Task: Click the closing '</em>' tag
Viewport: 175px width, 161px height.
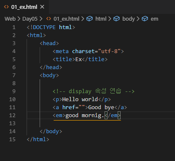Action: tap(113, 115)
